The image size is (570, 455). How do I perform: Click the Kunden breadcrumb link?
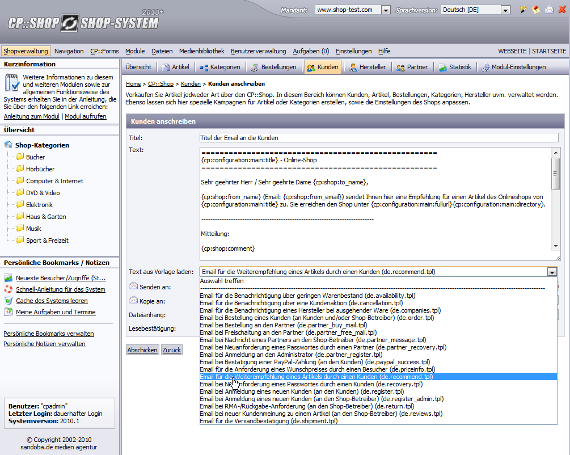click(x=191, y=83)
